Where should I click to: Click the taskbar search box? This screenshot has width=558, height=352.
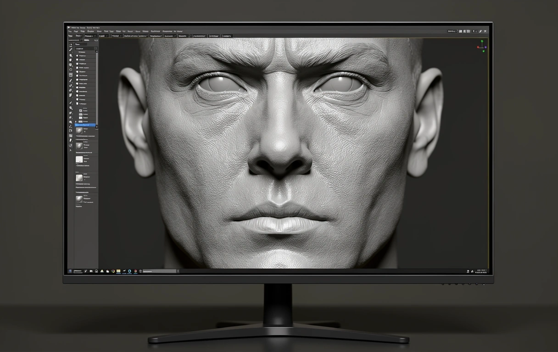[x=159, y=271]
